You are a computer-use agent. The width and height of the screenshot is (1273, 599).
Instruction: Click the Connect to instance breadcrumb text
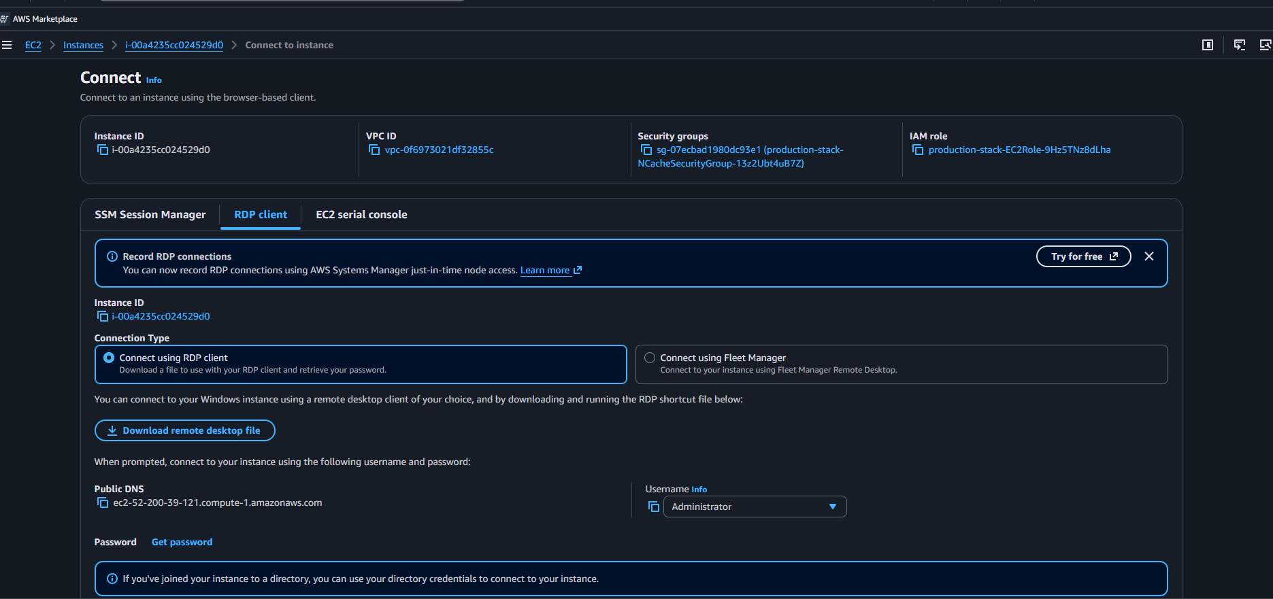tap(289, 45)
